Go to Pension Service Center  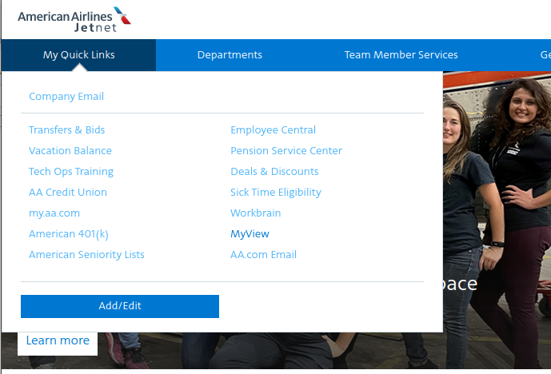(x=285, y=151)
